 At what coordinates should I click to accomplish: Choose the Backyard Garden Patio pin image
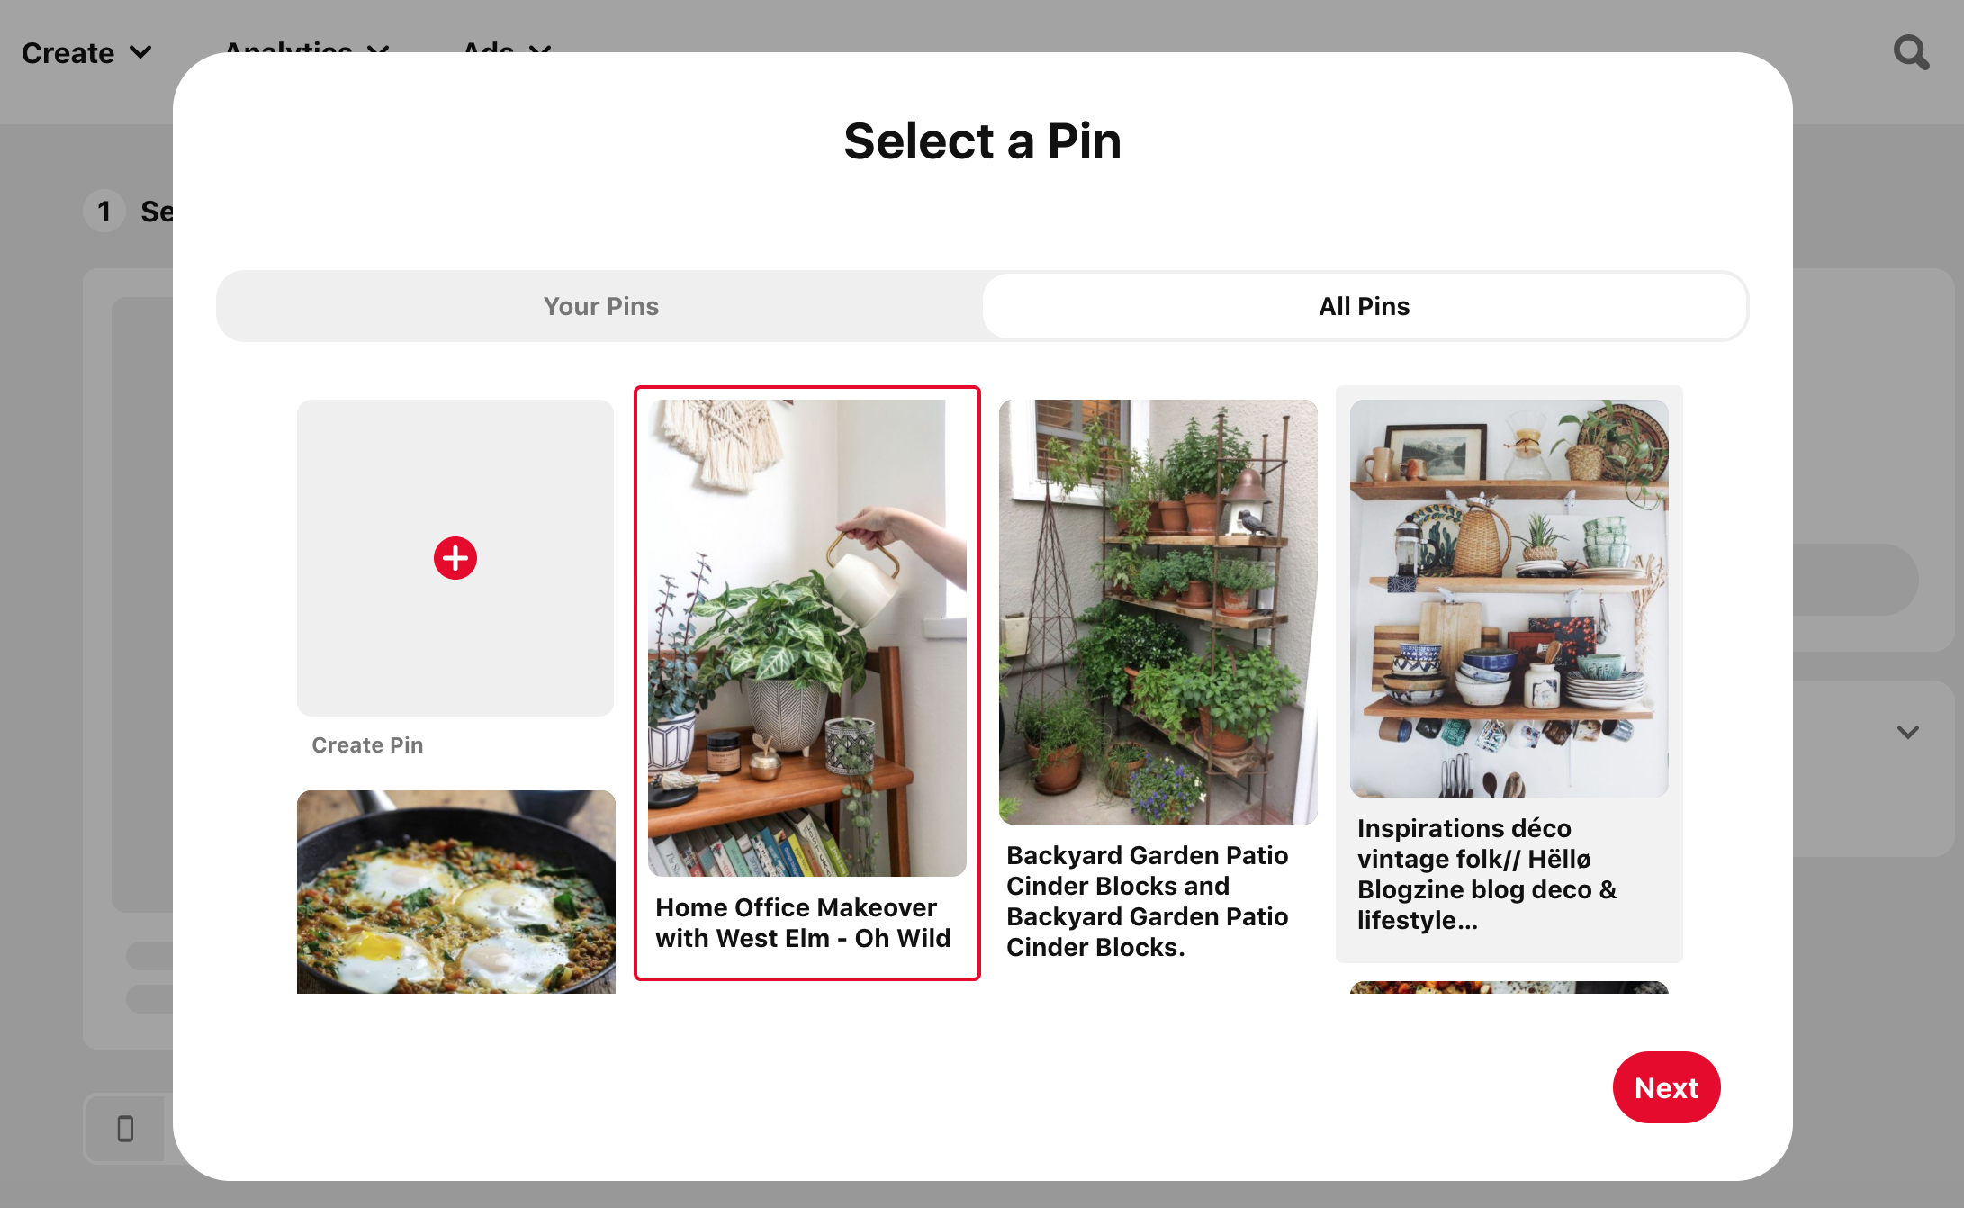(1158, 612)
